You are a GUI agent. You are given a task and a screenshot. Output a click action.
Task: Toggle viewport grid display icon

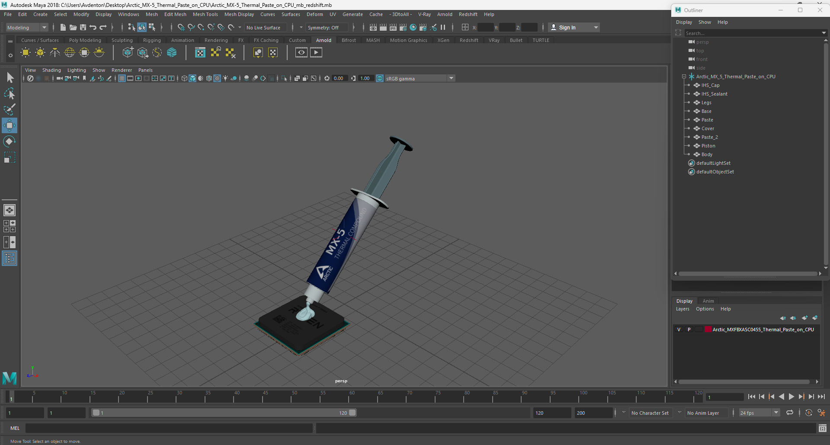point(122,78)
